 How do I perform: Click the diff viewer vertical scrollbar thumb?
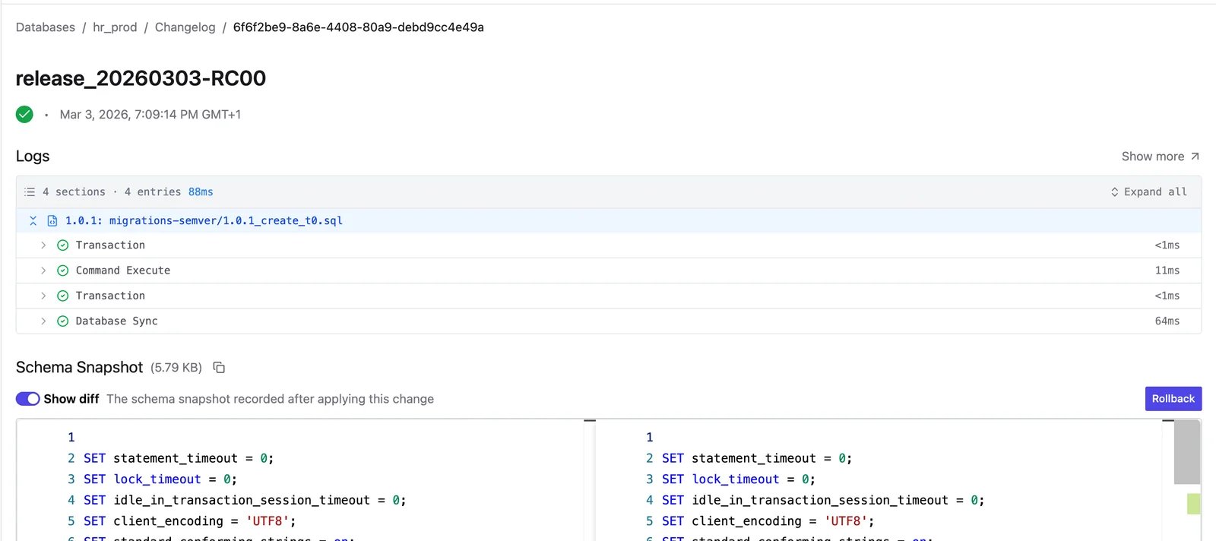1186,452
